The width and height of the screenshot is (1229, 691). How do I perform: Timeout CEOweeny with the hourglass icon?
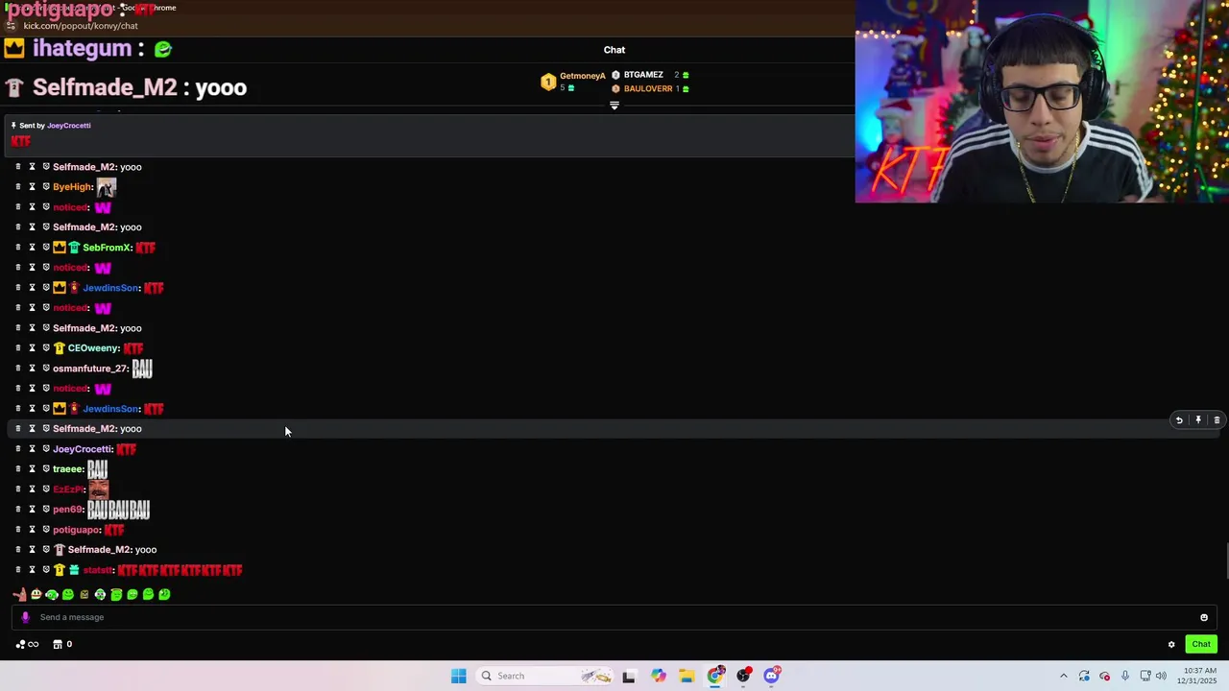pos(32,348)
